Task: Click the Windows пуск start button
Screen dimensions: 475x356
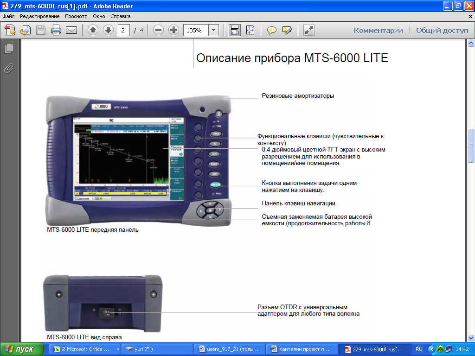Action: point(22,349)
